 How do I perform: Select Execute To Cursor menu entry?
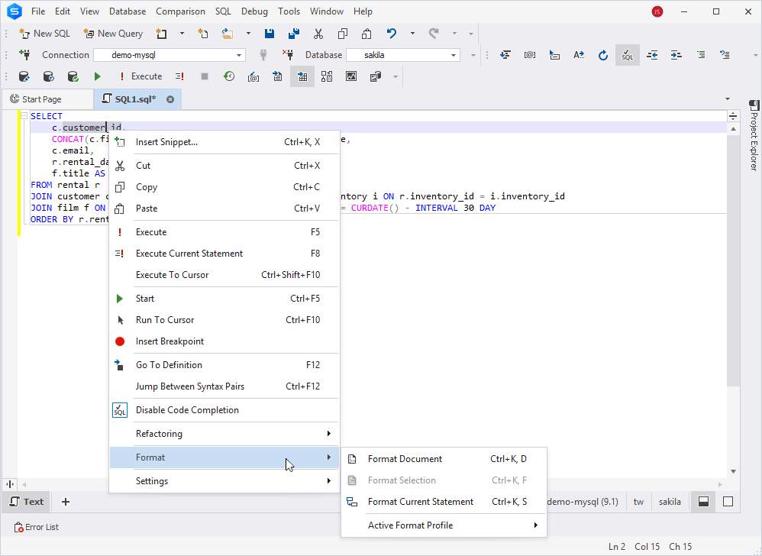pyautogui.click(x=224, y=275)
